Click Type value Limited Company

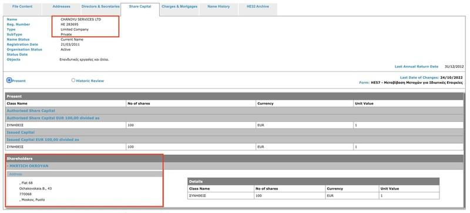click(75, 30)
